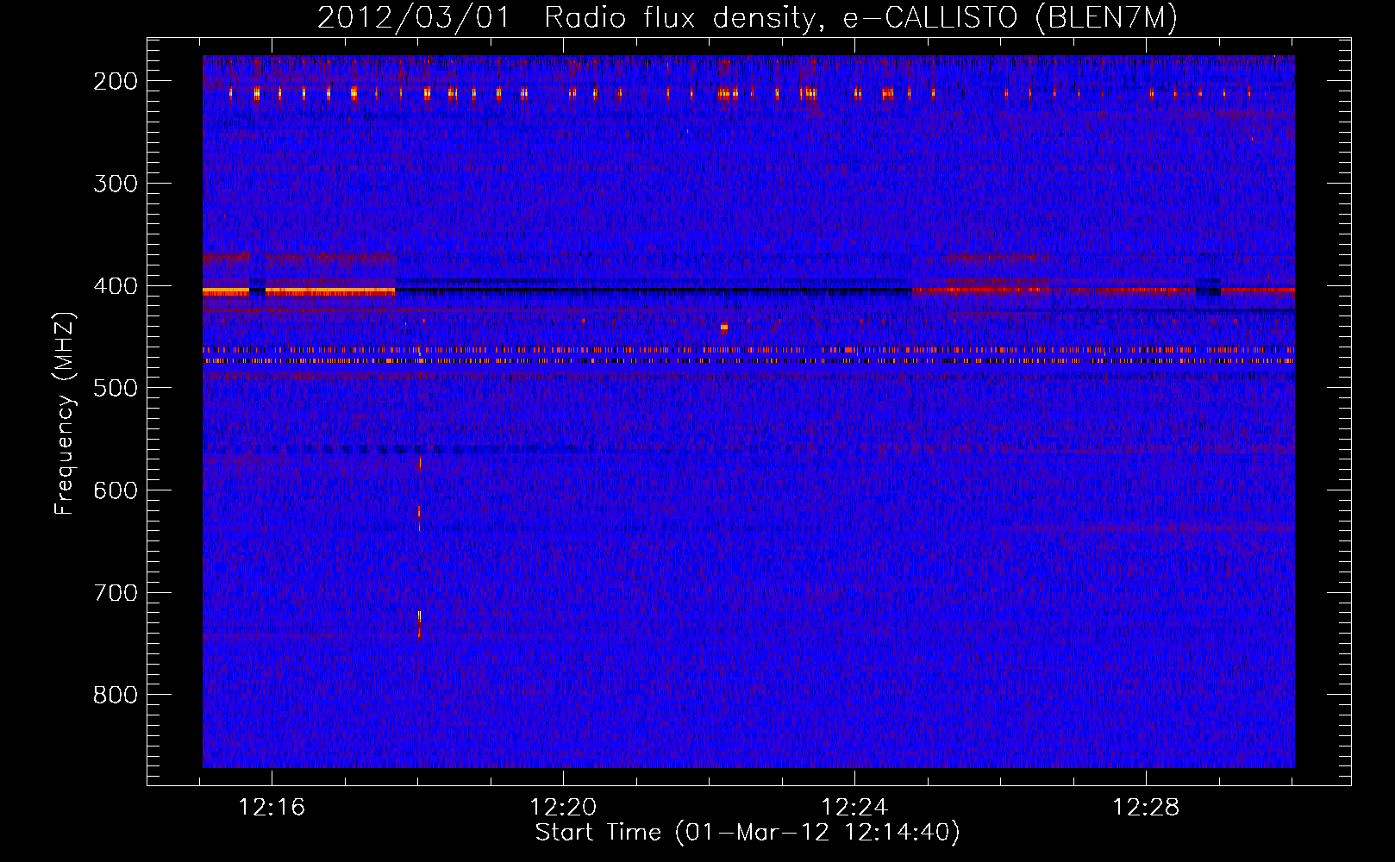Click the 12:16 time tick label
Viewport: 1395px width, 862px height.
(x=272, y=808)
